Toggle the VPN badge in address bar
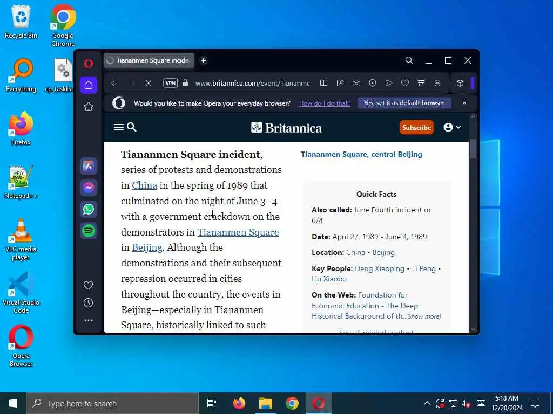 tap(170, 83)
